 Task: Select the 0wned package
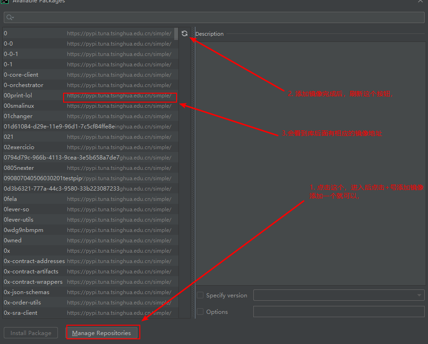(x=90, y=240)
